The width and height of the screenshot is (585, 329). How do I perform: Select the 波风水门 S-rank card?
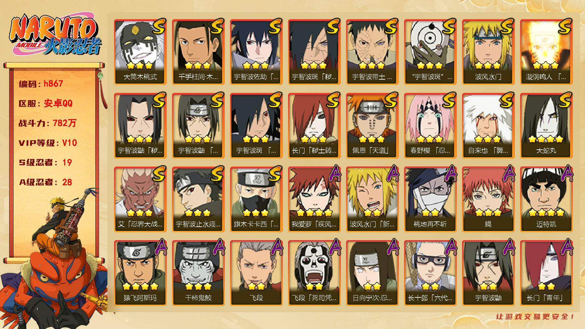(488, 52)
